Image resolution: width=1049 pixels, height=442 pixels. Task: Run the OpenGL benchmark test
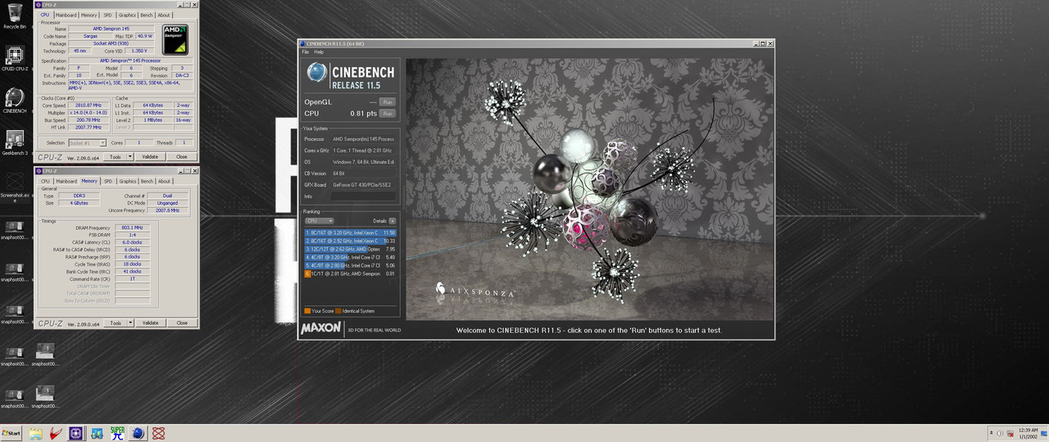(388, 101)
